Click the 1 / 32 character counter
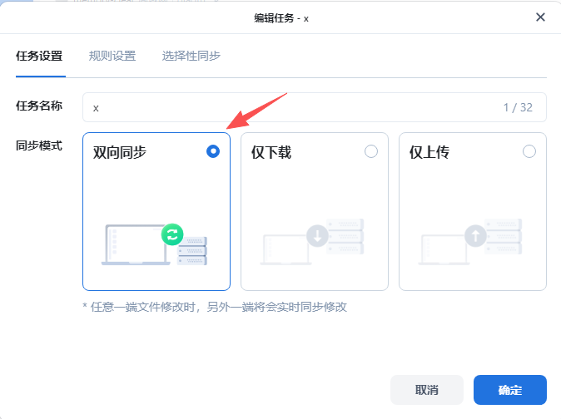This screenshot has width=561, height=419. point(518,107)
